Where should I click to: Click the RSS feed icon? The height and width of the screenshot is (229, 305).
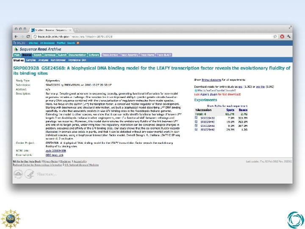[x=78, y=43]
